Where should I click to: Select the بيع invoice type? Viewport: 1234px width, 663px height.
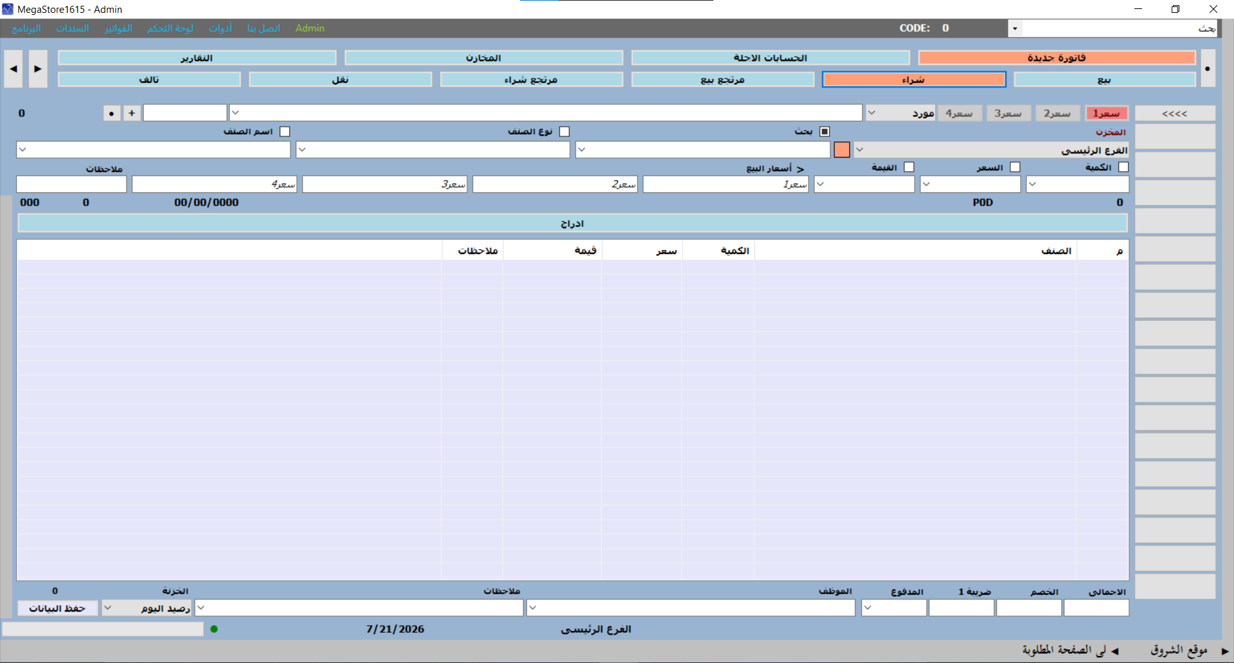click(1104, 79)
